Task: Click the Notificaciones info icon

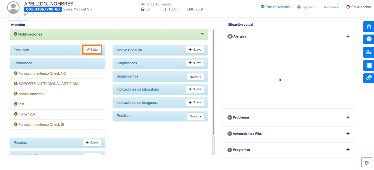Action: tap(15, 34)
